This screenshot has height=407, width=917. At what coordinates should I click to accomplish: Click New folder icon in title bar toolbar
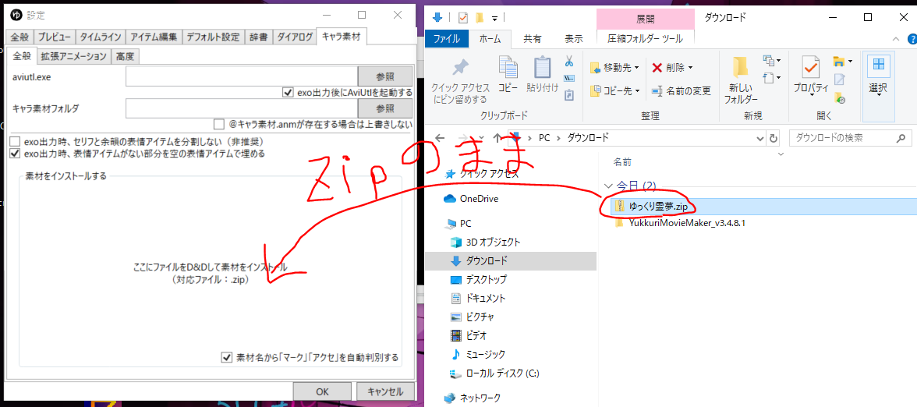pyautogui.click(x=479, y=17)
